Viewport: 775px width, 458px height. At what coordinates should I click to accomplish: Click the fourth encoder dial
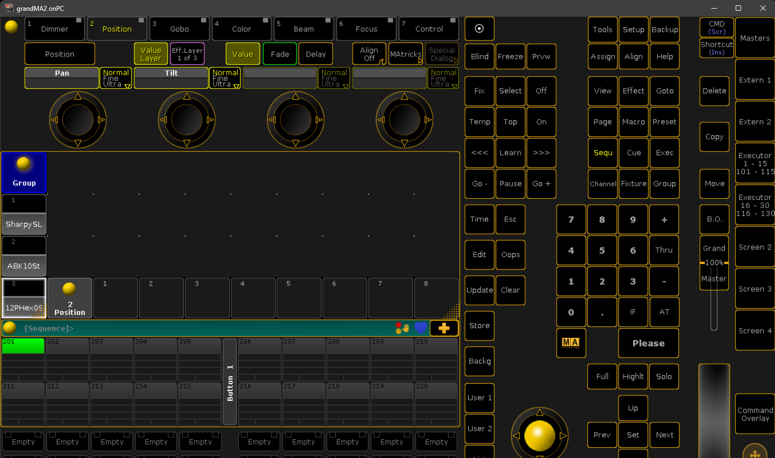click(x=404, y=120)
